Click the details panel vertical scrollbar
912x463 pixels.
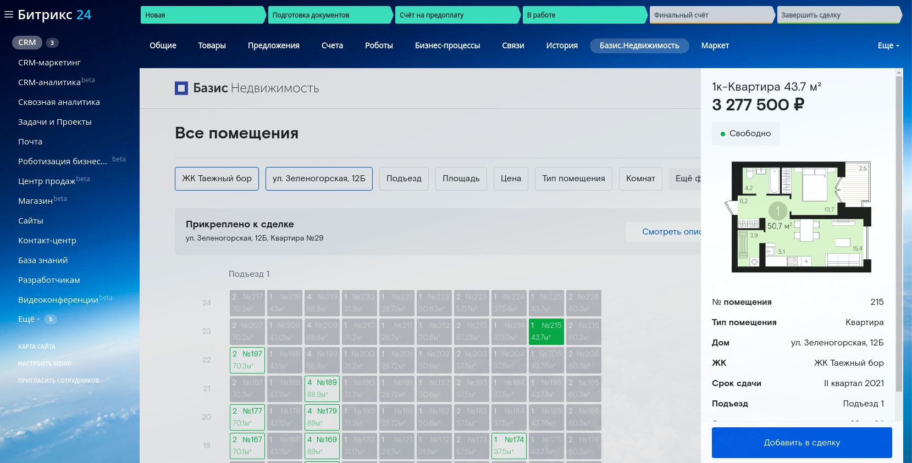pos(899,233)
